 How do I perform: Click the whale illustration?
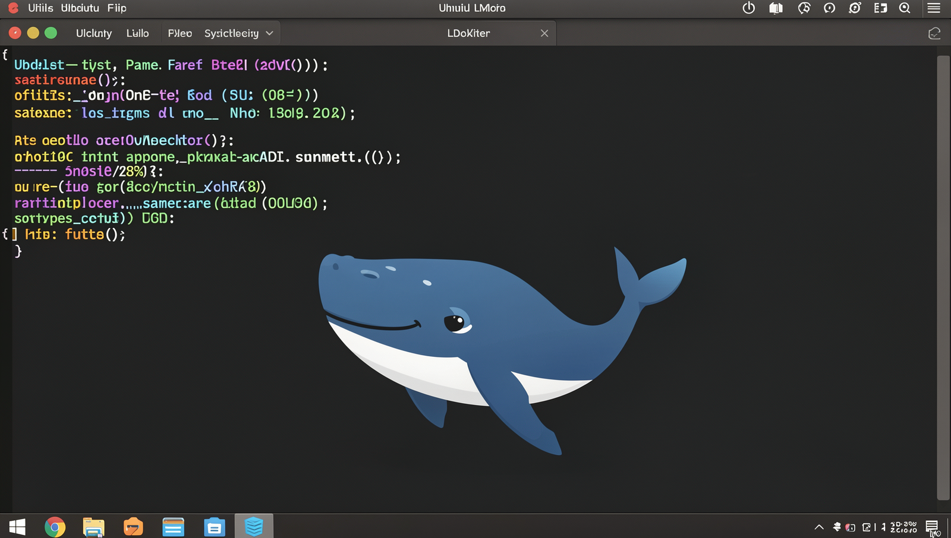[502, 350]
